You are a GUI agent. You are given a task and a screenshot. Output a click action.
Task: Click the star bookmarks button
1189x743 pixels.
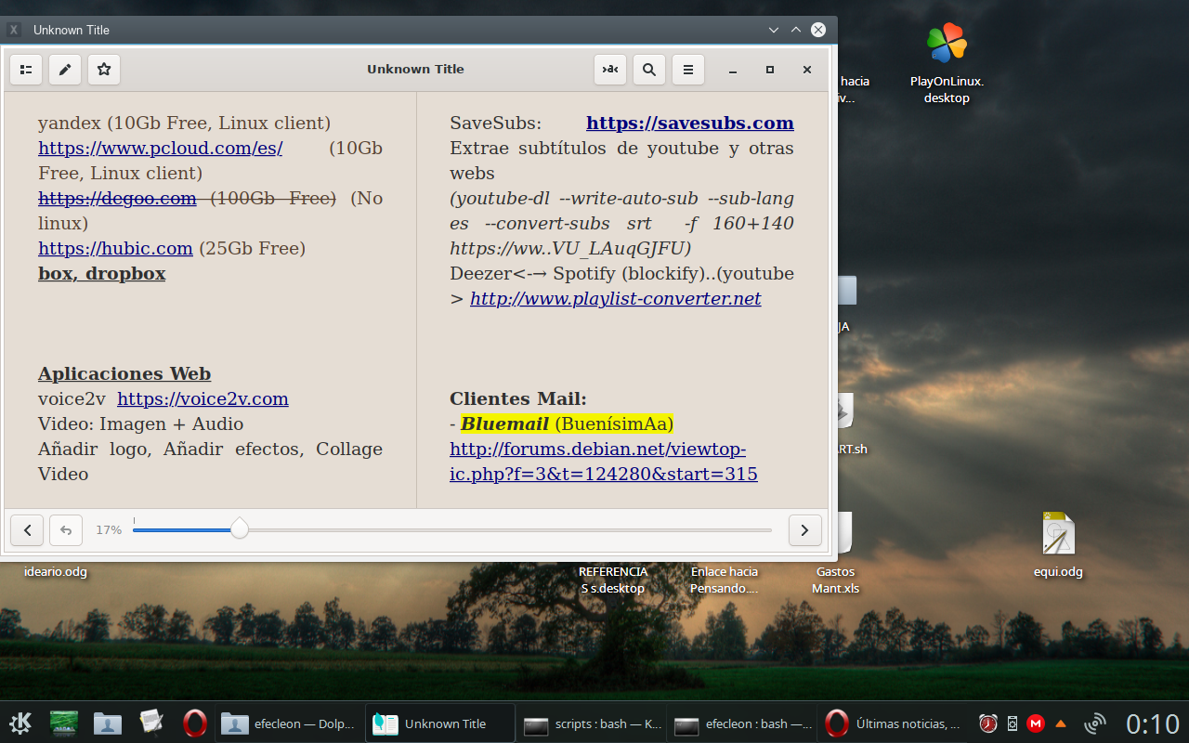[104, 70]
